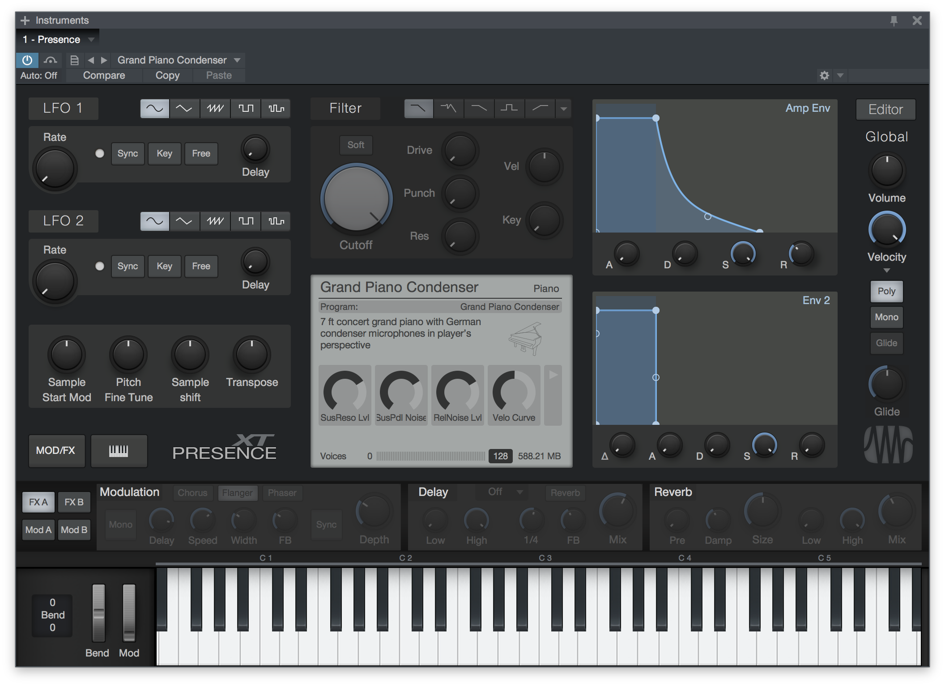Toggle Mono voice mode
This screenshot has height=686, width=945.
coord(886,317)
